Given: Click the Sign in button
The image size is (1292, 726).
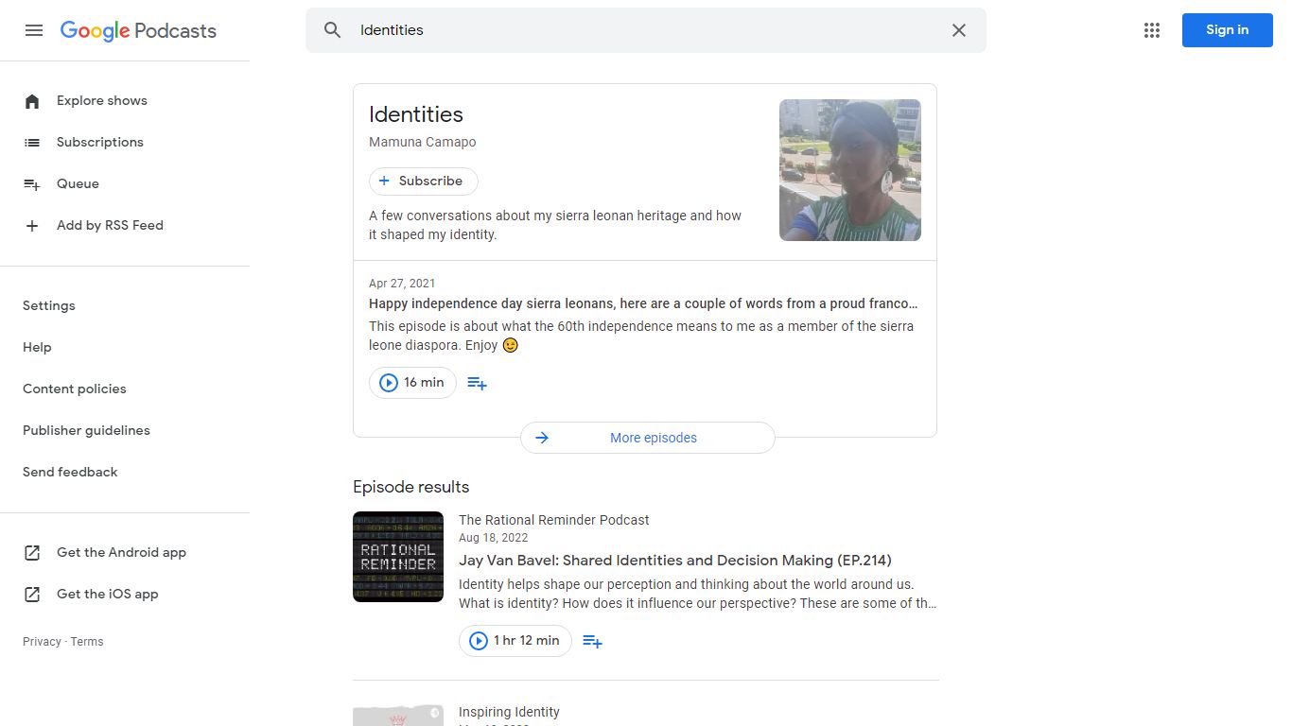Looking at the screenshot, I should 1227,30.
